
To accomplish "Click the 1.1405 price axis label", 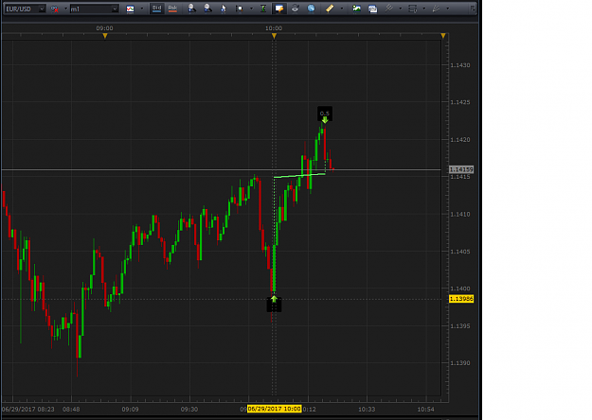I will [460, 252].
